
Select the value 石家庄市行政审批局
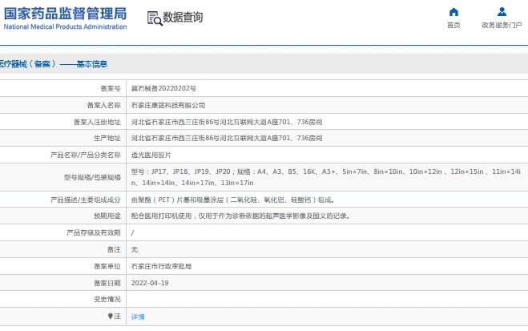tap(161, 266)
